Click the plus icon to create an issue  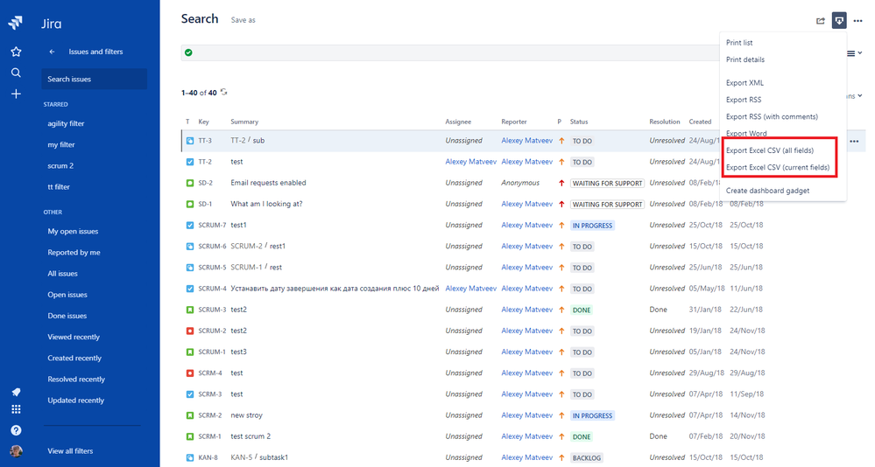point(16,94)
